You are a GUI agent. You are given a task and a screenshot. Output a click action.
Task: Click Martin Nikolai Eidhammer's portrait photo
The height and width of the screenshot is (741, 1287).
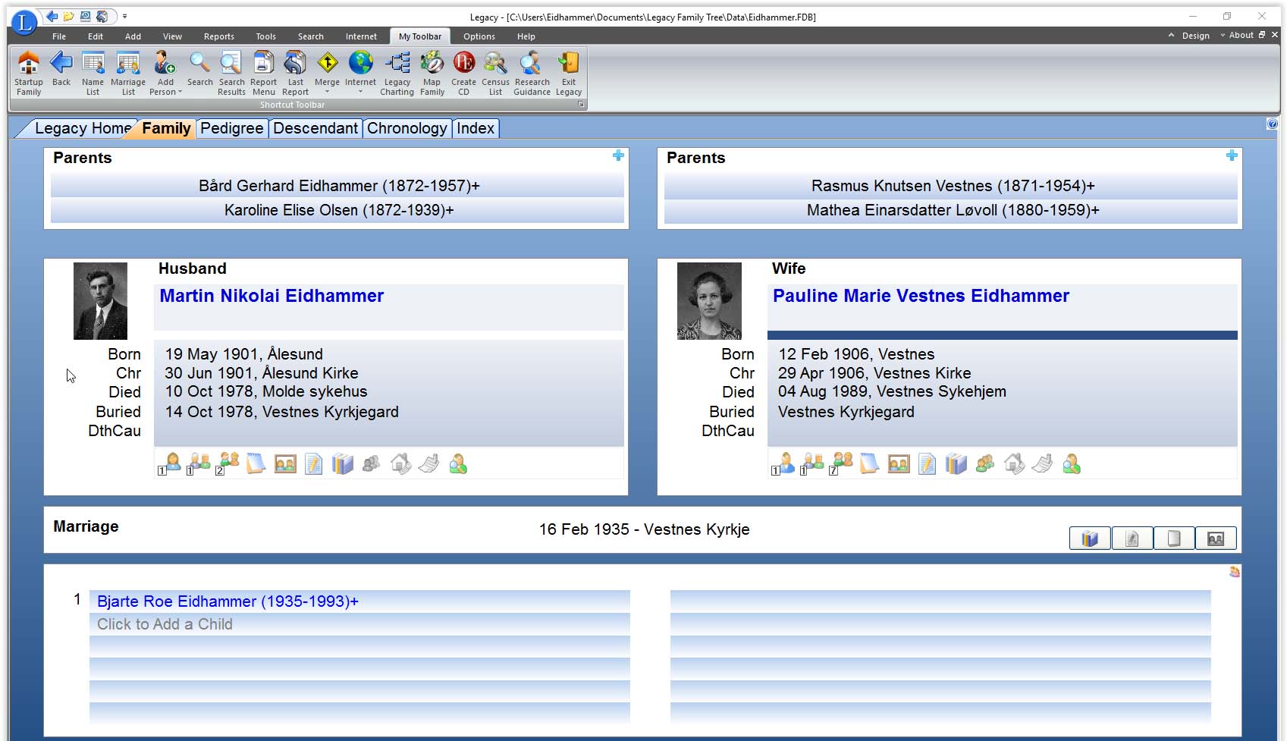click(x=100, y=301)
